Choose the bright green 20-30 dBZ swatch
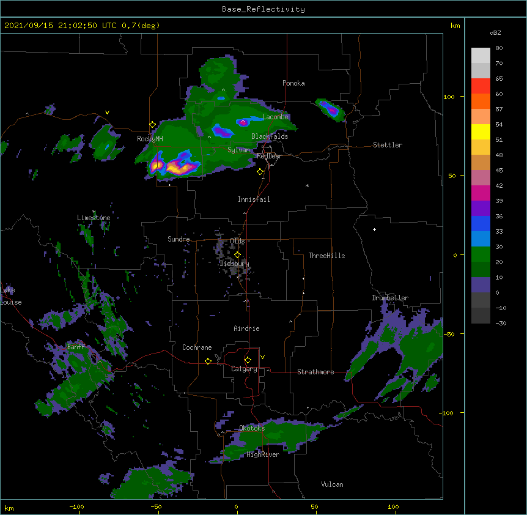527x515 pixels. click(x=481, y=254)
